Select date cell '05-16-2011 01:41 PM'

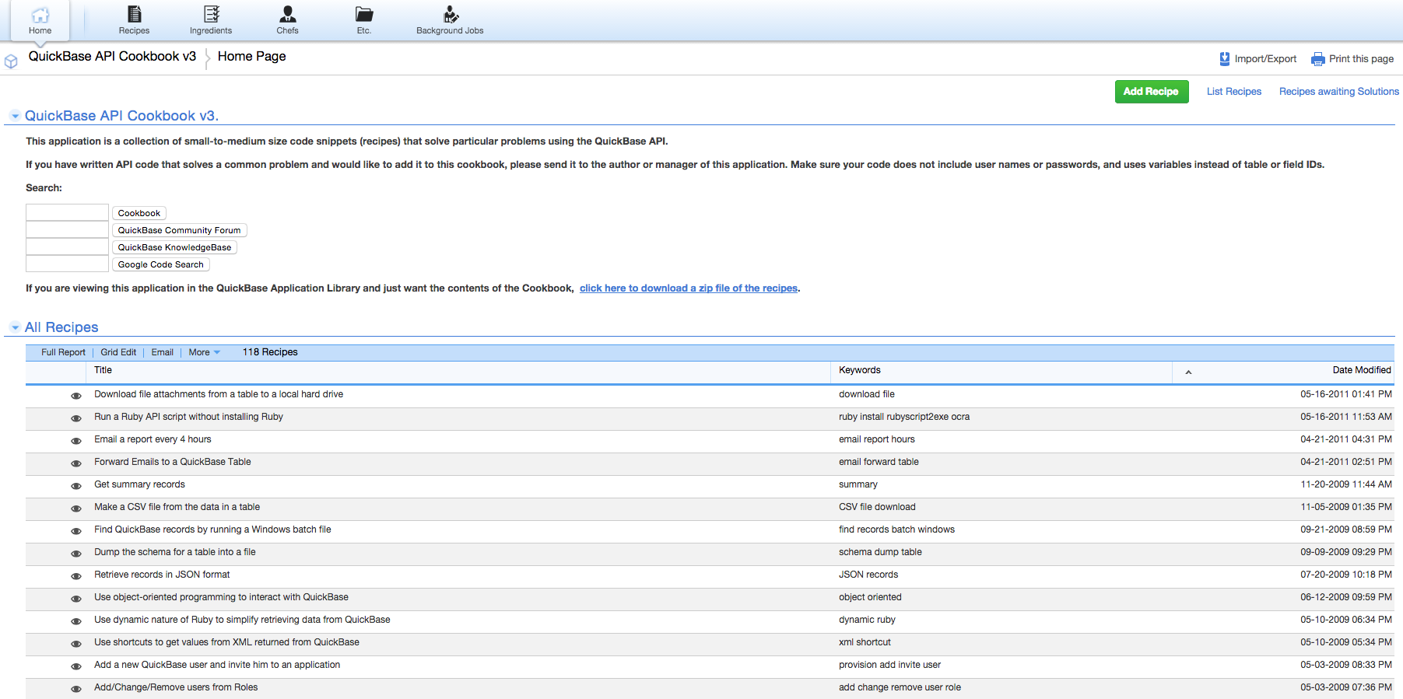(x=1346, y=394)
